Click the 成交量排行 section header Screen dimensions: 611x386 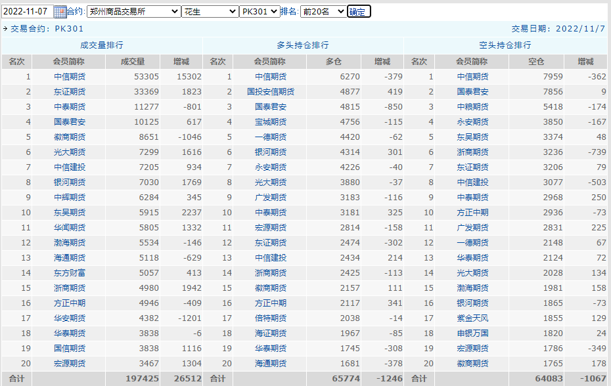coord(102,45)
